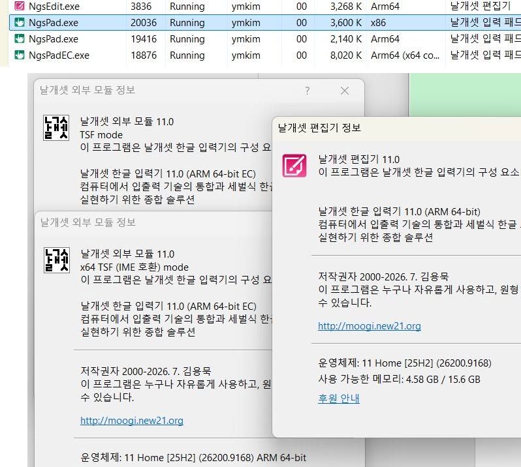Image resolution: width=521 pixels, height=467 pixels.
Task: Click the logo in x64 TSF mode dialog
Action: pos(57,260)
